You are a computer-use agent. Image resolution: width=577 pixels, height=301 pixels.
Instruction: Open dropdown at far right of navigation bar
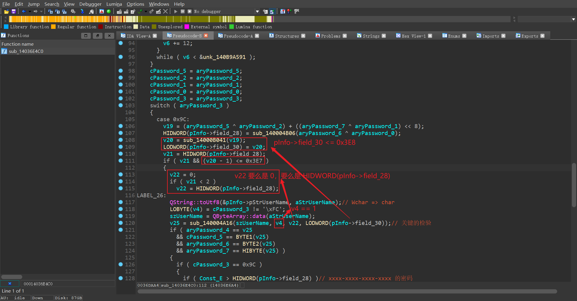(573, 19)
